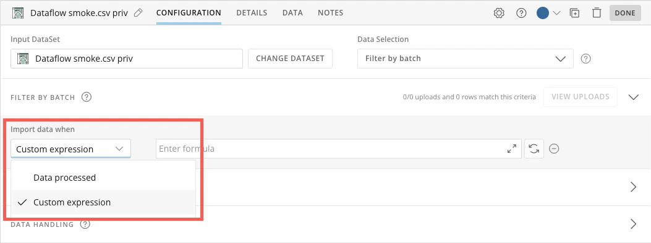This screenshot has height=243, width=651.
Task: Click help icon beside Data Handling
Action: coord(85,224)
